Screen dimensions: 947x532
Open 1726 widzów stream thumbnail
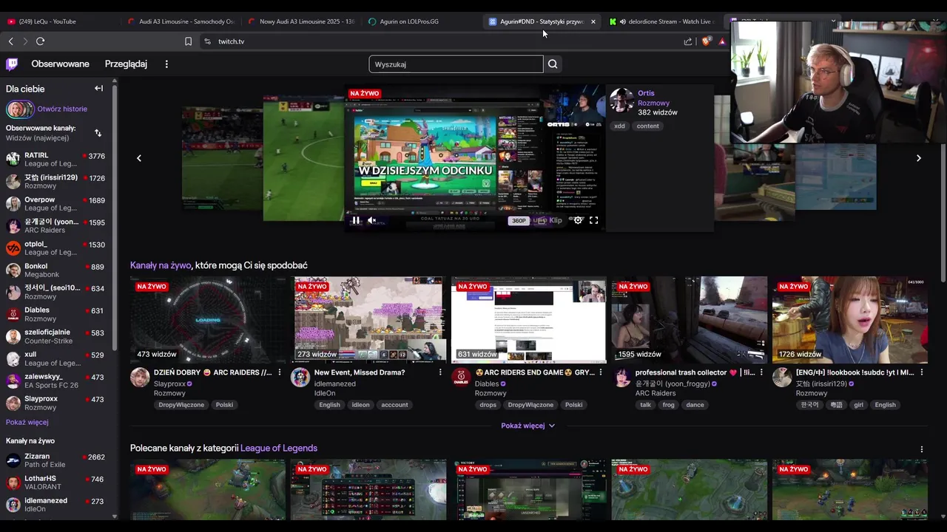click(849, 319)
